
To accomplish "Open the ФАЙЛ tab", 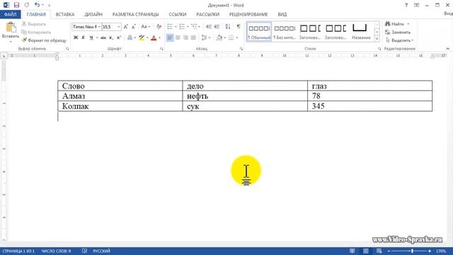I will (x=11, y=14).
